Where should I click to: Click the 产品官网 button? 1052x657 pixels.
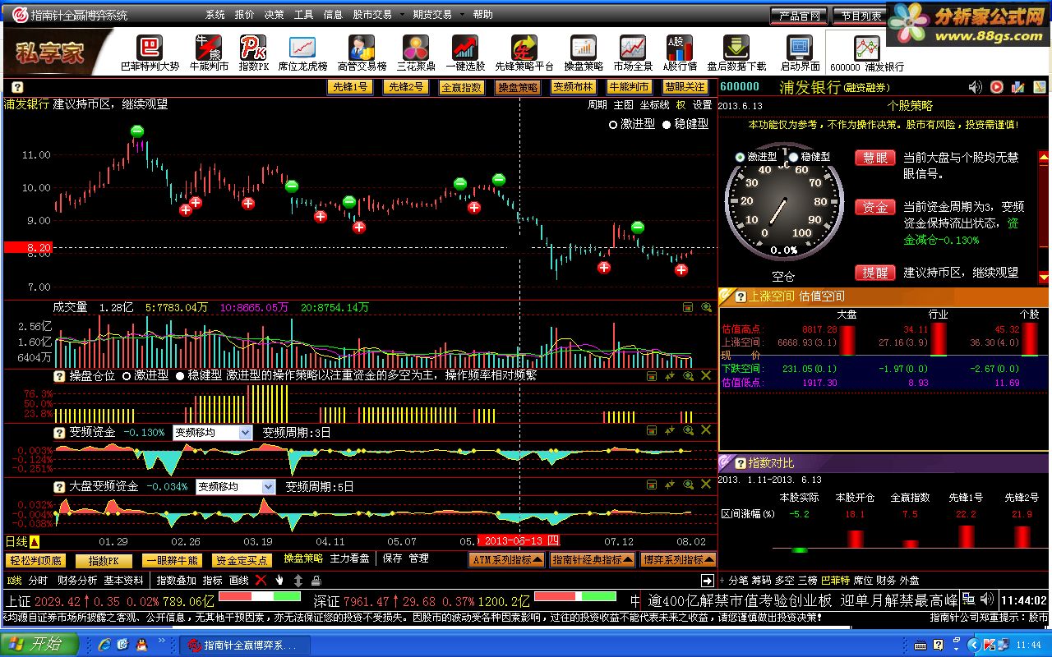pos(798,16)
